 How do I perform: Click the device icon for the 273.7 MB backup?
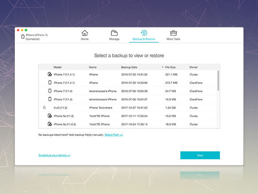coord(50,82)
